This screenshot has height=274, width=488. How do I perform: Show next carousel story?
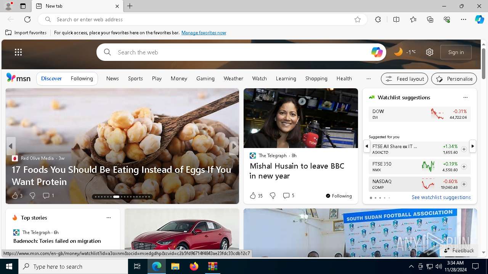(x=234, y=146)
